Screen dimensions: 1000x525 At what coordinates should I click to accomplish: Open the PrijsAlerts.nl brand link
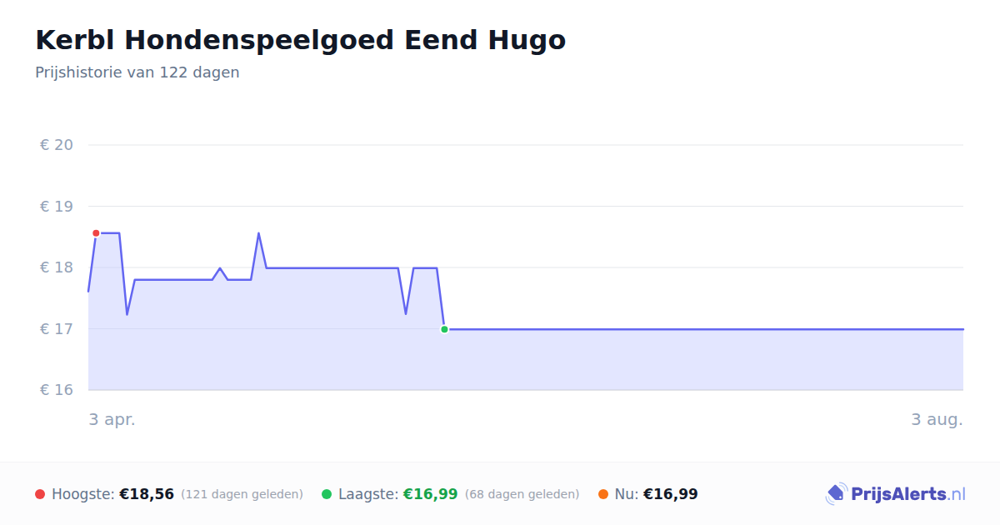point(896,494)
